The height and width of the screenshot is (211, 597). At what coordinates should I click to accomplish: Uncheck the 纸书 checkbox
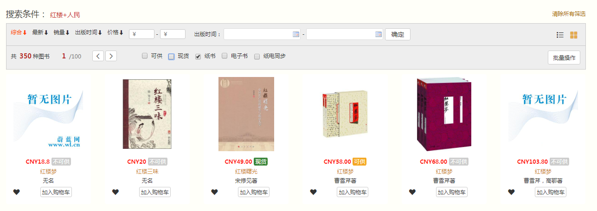tap(198, 56)
